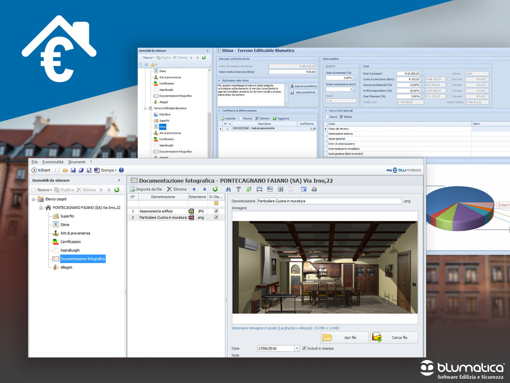Click Duplica in the front window property toolbar
Image resolution: width=510 pixels, height=383 pixels.
pyautogui.click(x=64, y=190)
